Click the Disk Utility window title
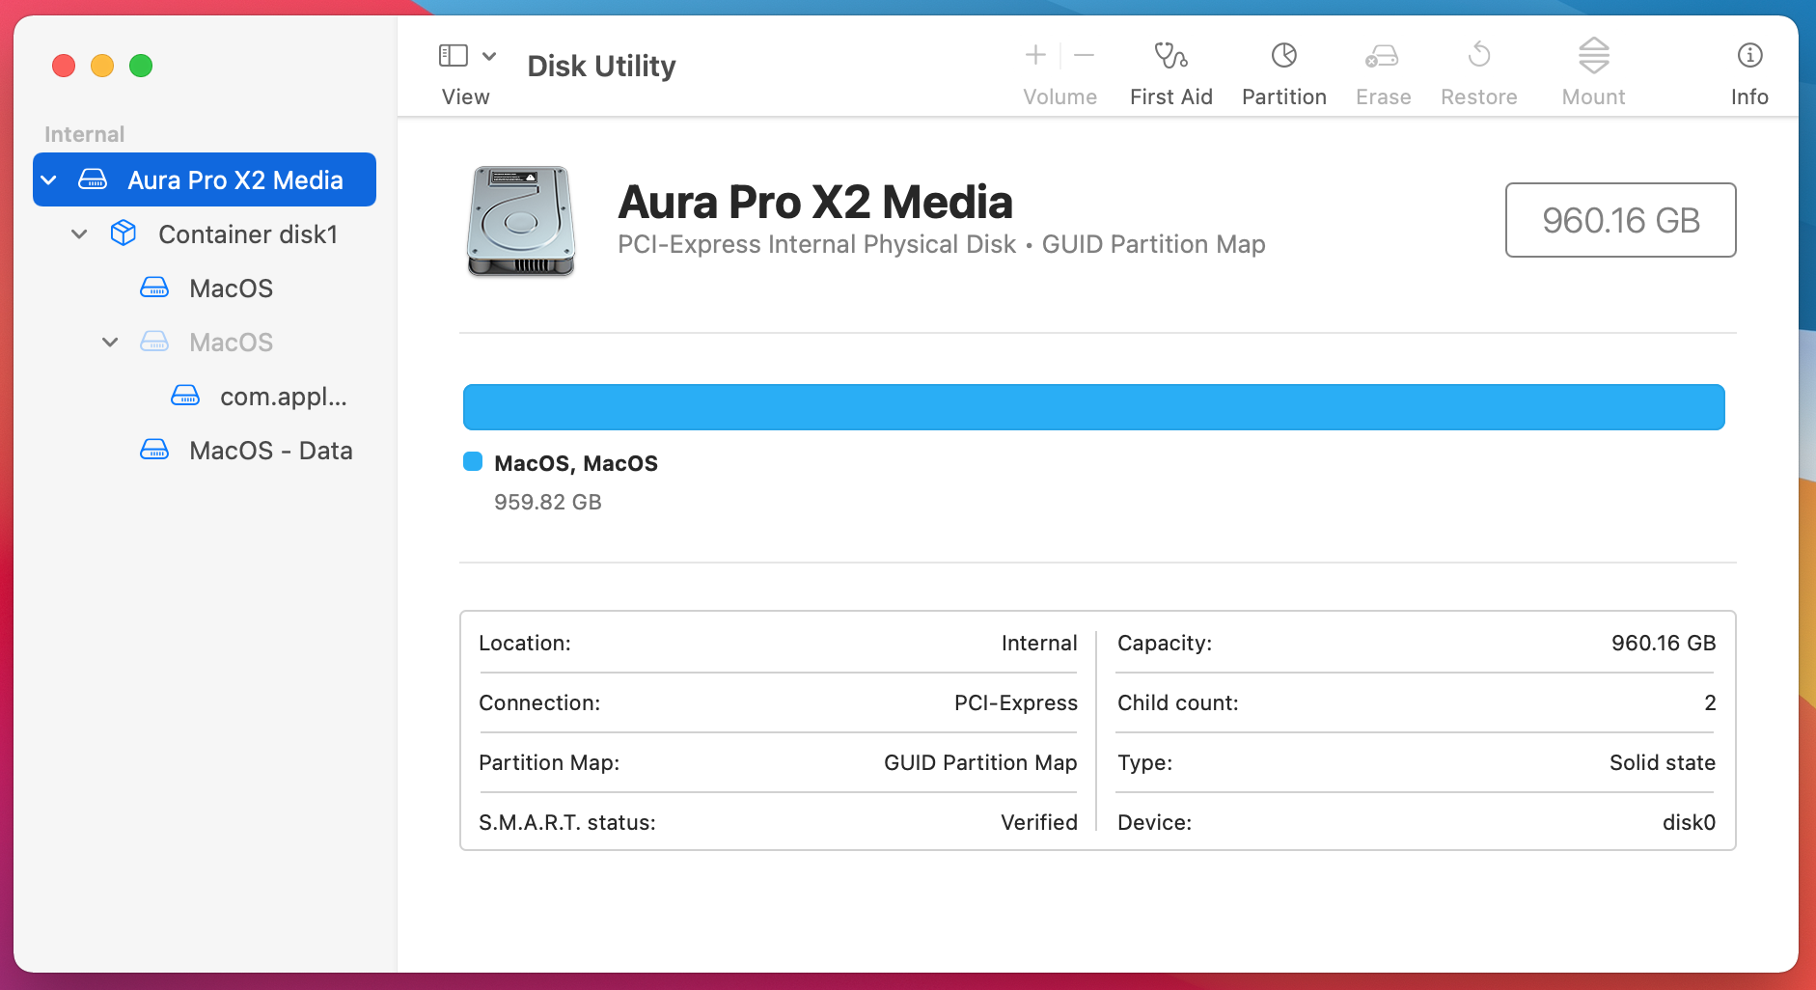1816x990 pixels. [601, 66]
